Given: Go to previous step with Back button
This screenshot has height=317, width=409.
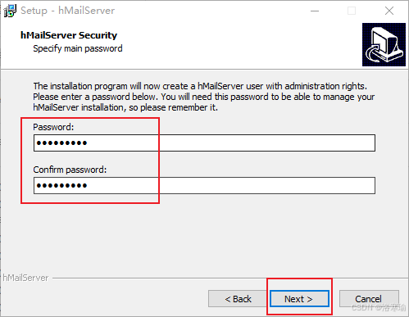Looking at the screenshot, I should [238, 299].
